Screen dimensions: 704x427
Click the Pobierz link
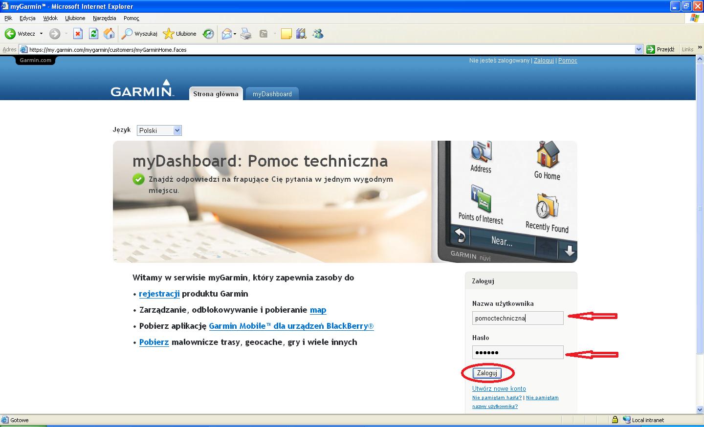click(154, 342)
